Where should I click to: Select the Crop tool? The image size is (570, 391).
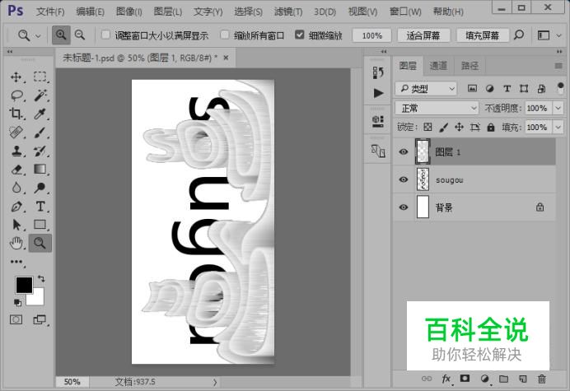16,114
